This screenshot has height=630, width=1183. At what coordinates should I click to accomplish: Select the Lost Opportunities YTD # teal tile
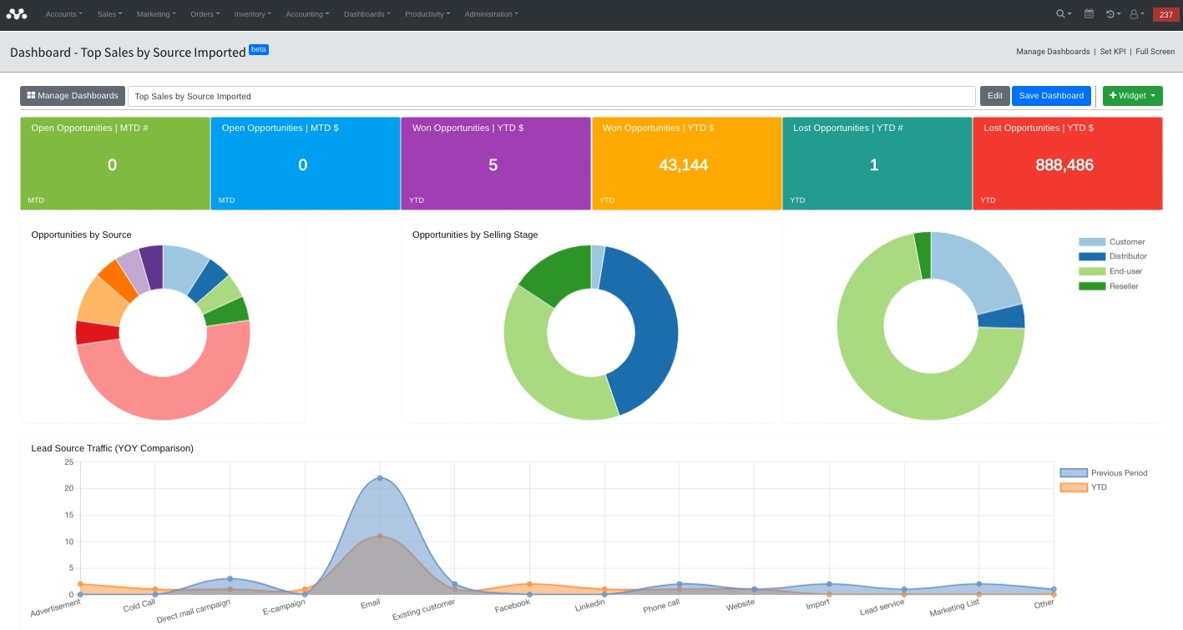coord(877,164)
